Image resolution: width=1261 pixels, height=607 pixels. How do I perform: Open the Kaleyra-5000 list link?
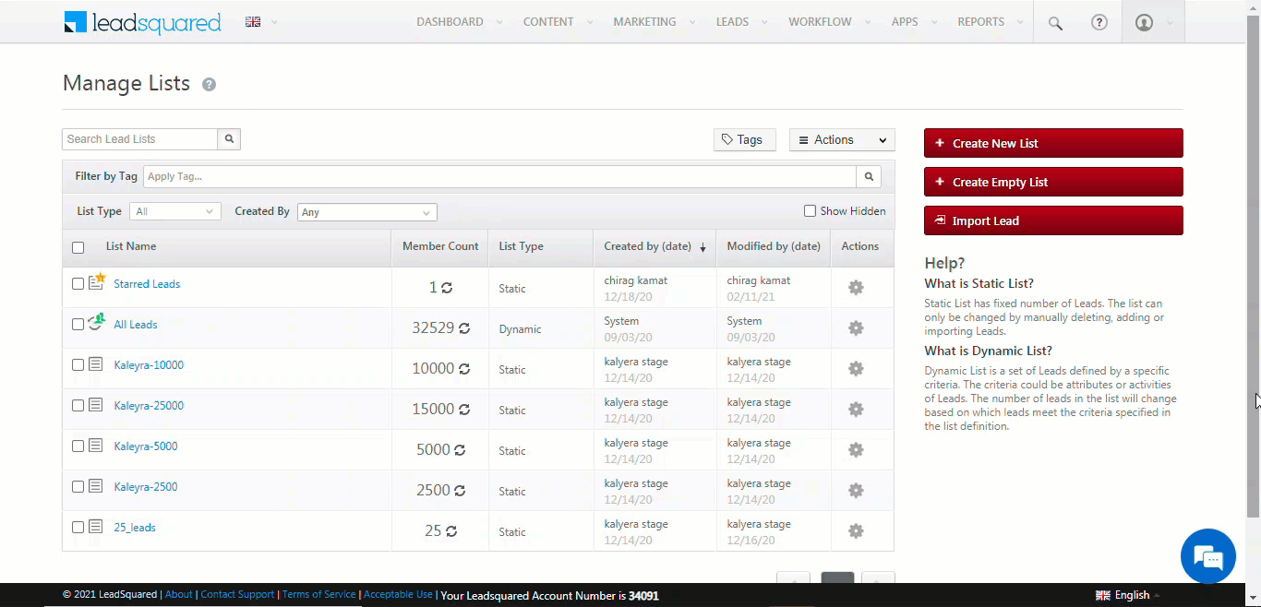(x=146, y=446)
